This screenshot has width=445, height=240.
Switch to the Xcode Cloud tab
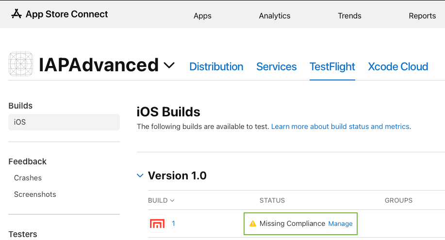(398, 67)
